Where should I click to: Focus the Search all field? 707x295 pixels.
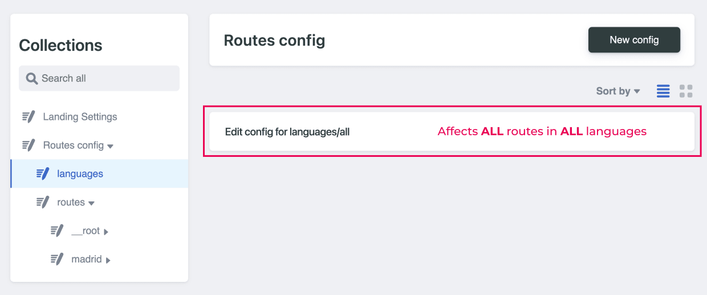point(99,78)
